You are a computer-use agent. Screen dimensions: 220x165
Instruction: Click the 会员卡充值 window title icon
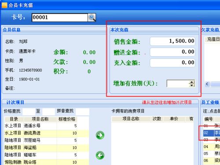pyautogui.click(x=4, y=5)
